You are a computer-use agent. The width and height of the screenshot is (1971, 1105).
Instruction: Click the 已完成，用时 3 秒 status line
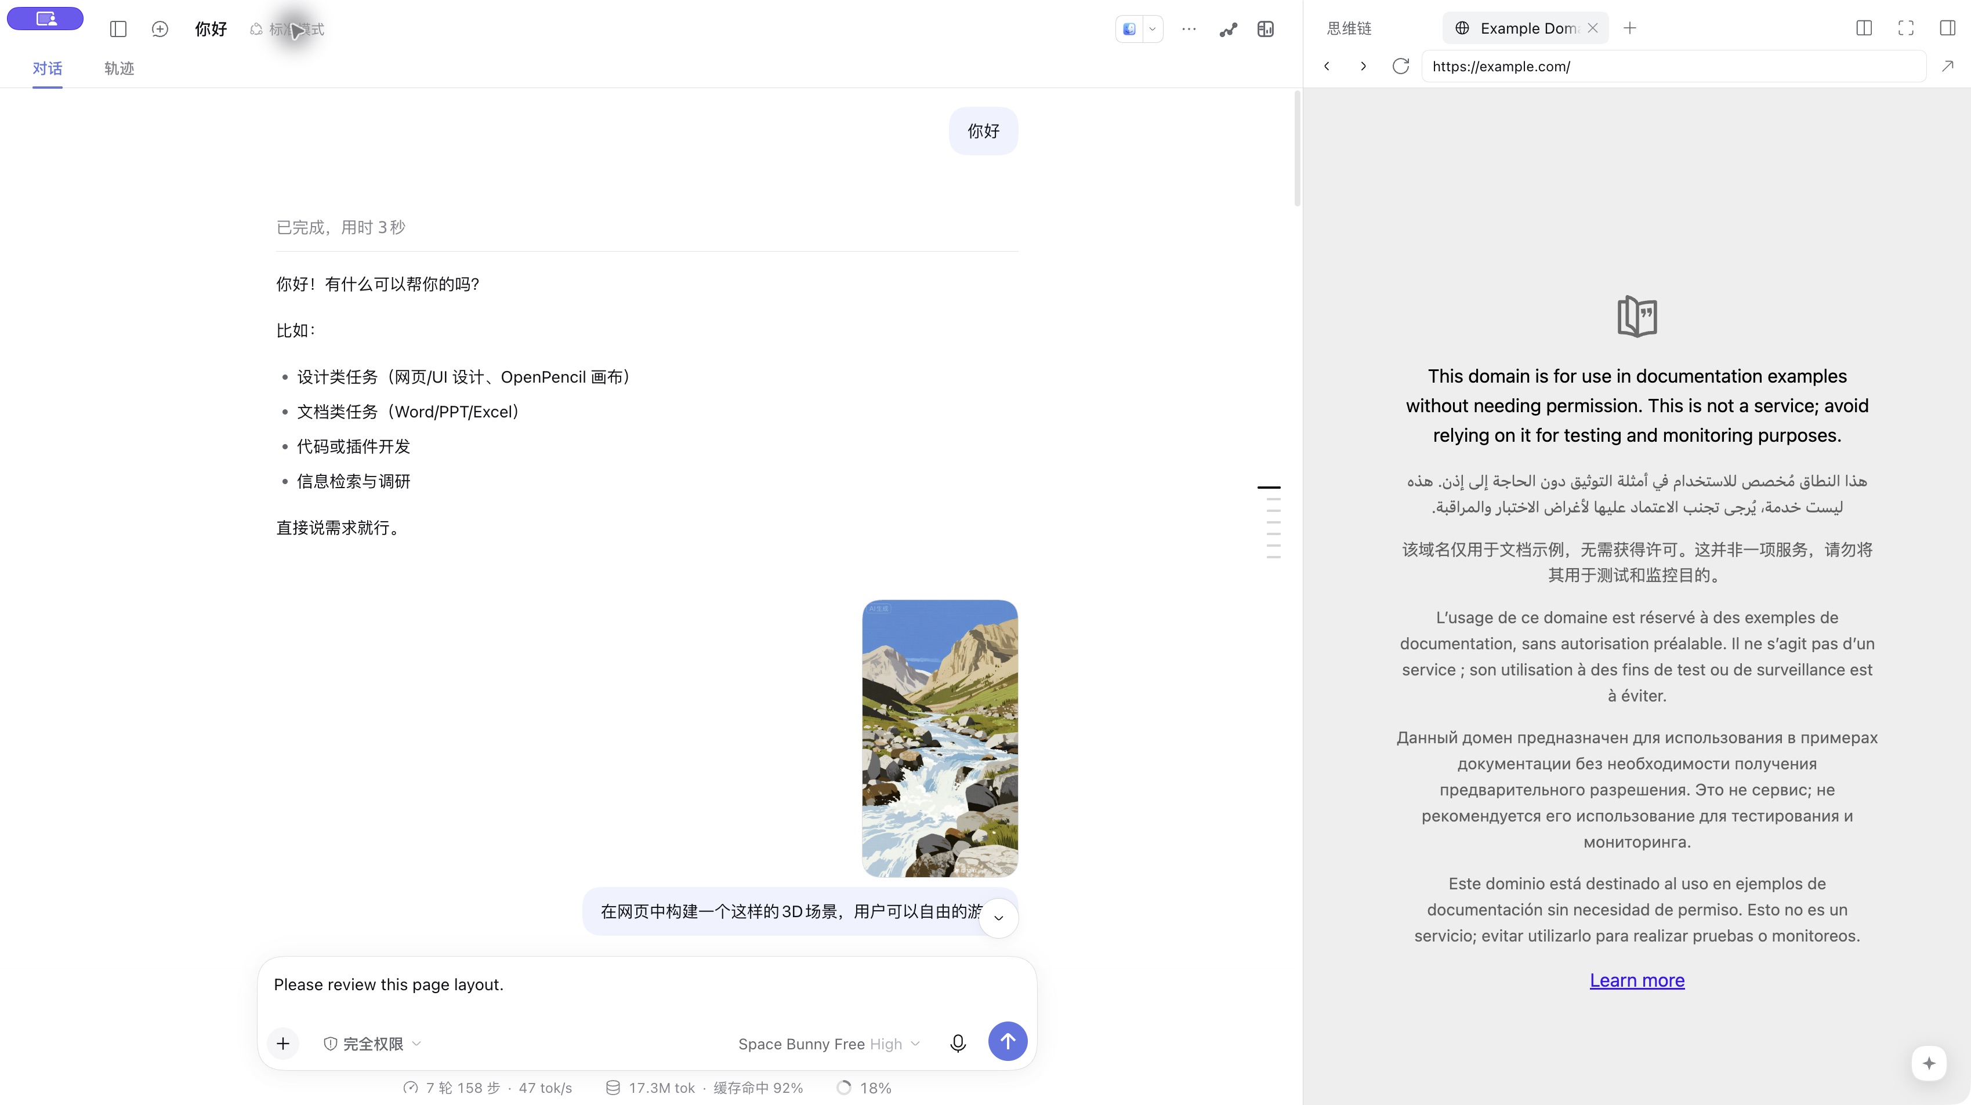pyautogui.click(x=340, y=228)
